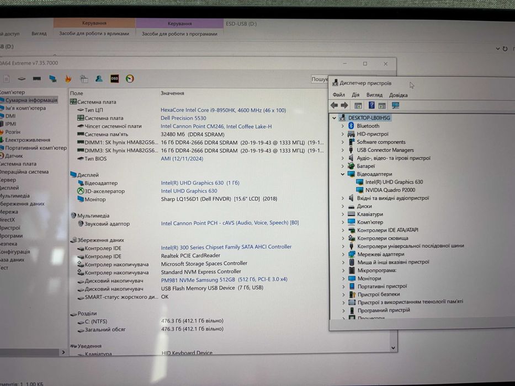Viewport: 515px width, 386px height.
Task: Go back in Device Manager toolbar
Action: pyautogui.click(x=334, y=105)
